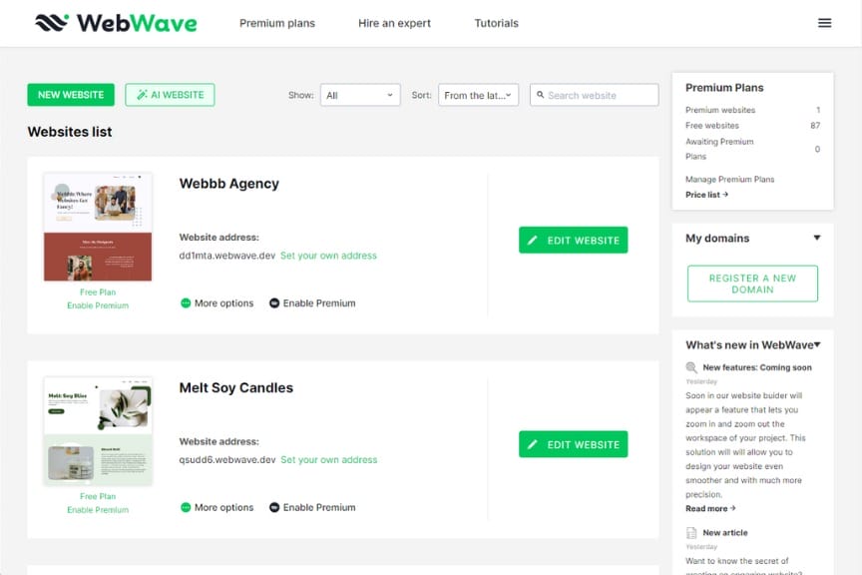The height and width of the screenshot is (575, 862).
Task: Open the Sort dropdown
Action: click(478, 95)
